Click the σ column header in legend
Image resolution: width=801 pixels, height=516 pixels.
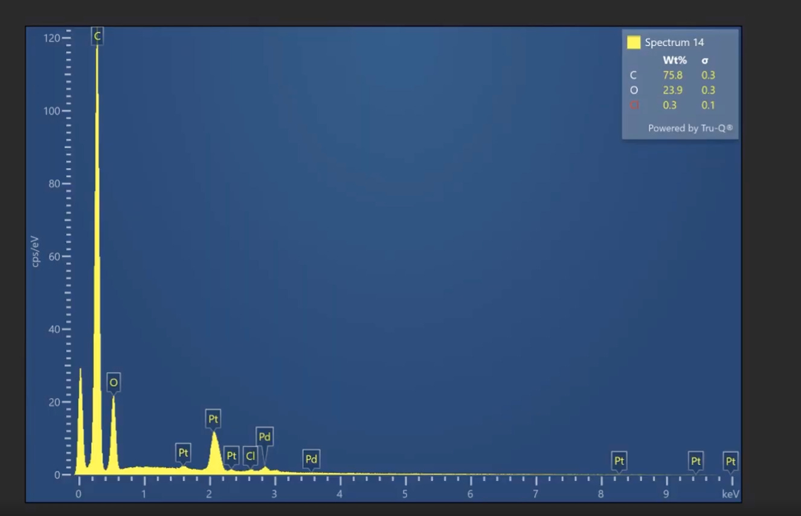point(705,60)
